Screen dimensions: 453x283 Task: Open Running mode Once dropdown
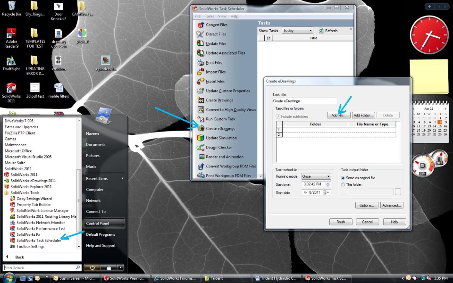[316, 176]
